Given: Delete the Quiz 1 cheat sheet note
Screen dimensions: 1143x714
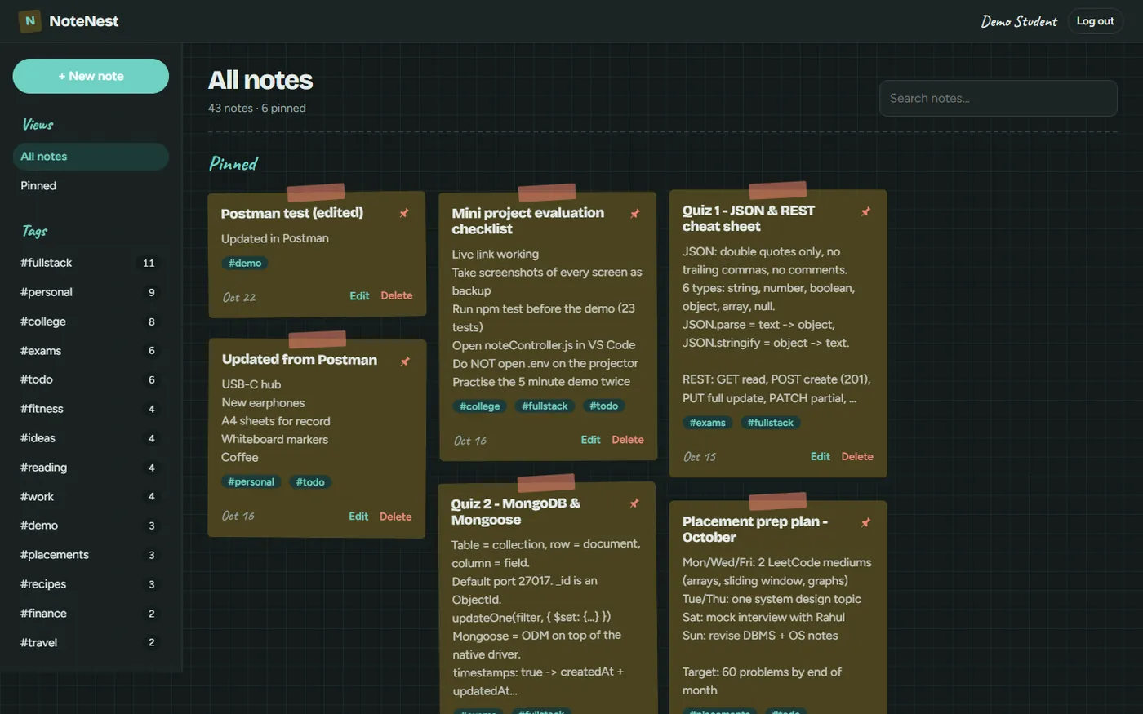Looking at the screenshot, I should coord(857,457).
